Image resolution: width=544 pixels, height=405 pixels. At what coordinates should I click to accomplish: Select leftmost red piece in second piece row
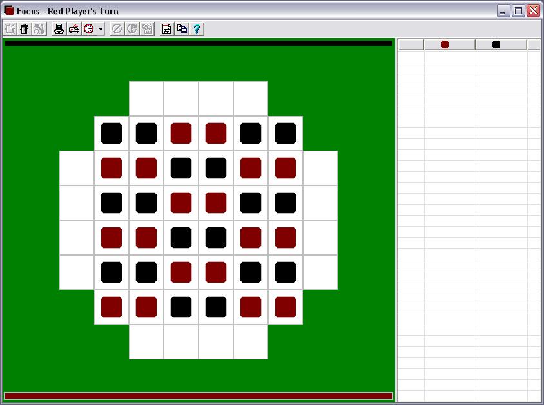pos(112,168)
